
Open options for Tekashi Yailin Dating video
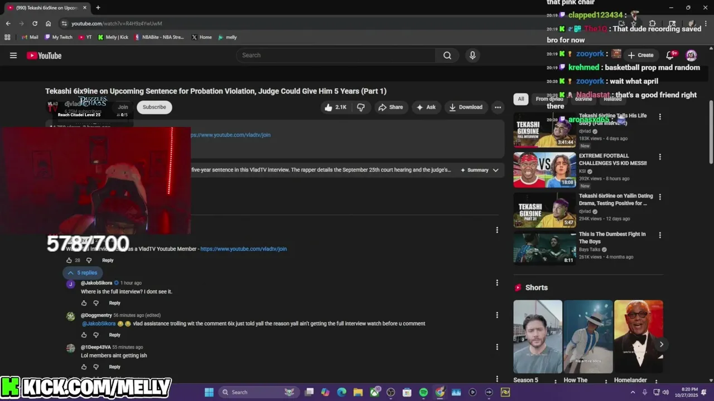(660, 197)
